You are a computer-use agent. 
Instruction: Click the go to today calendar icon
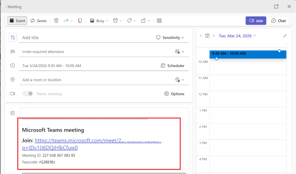pyautogui.click(x=207, y=36)
